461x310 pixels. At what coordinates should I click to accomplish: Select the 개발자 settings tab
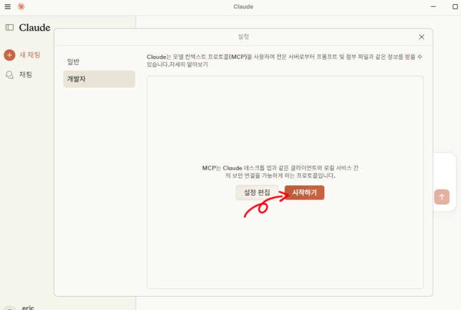pyautogui.click(x=99, y=79)
